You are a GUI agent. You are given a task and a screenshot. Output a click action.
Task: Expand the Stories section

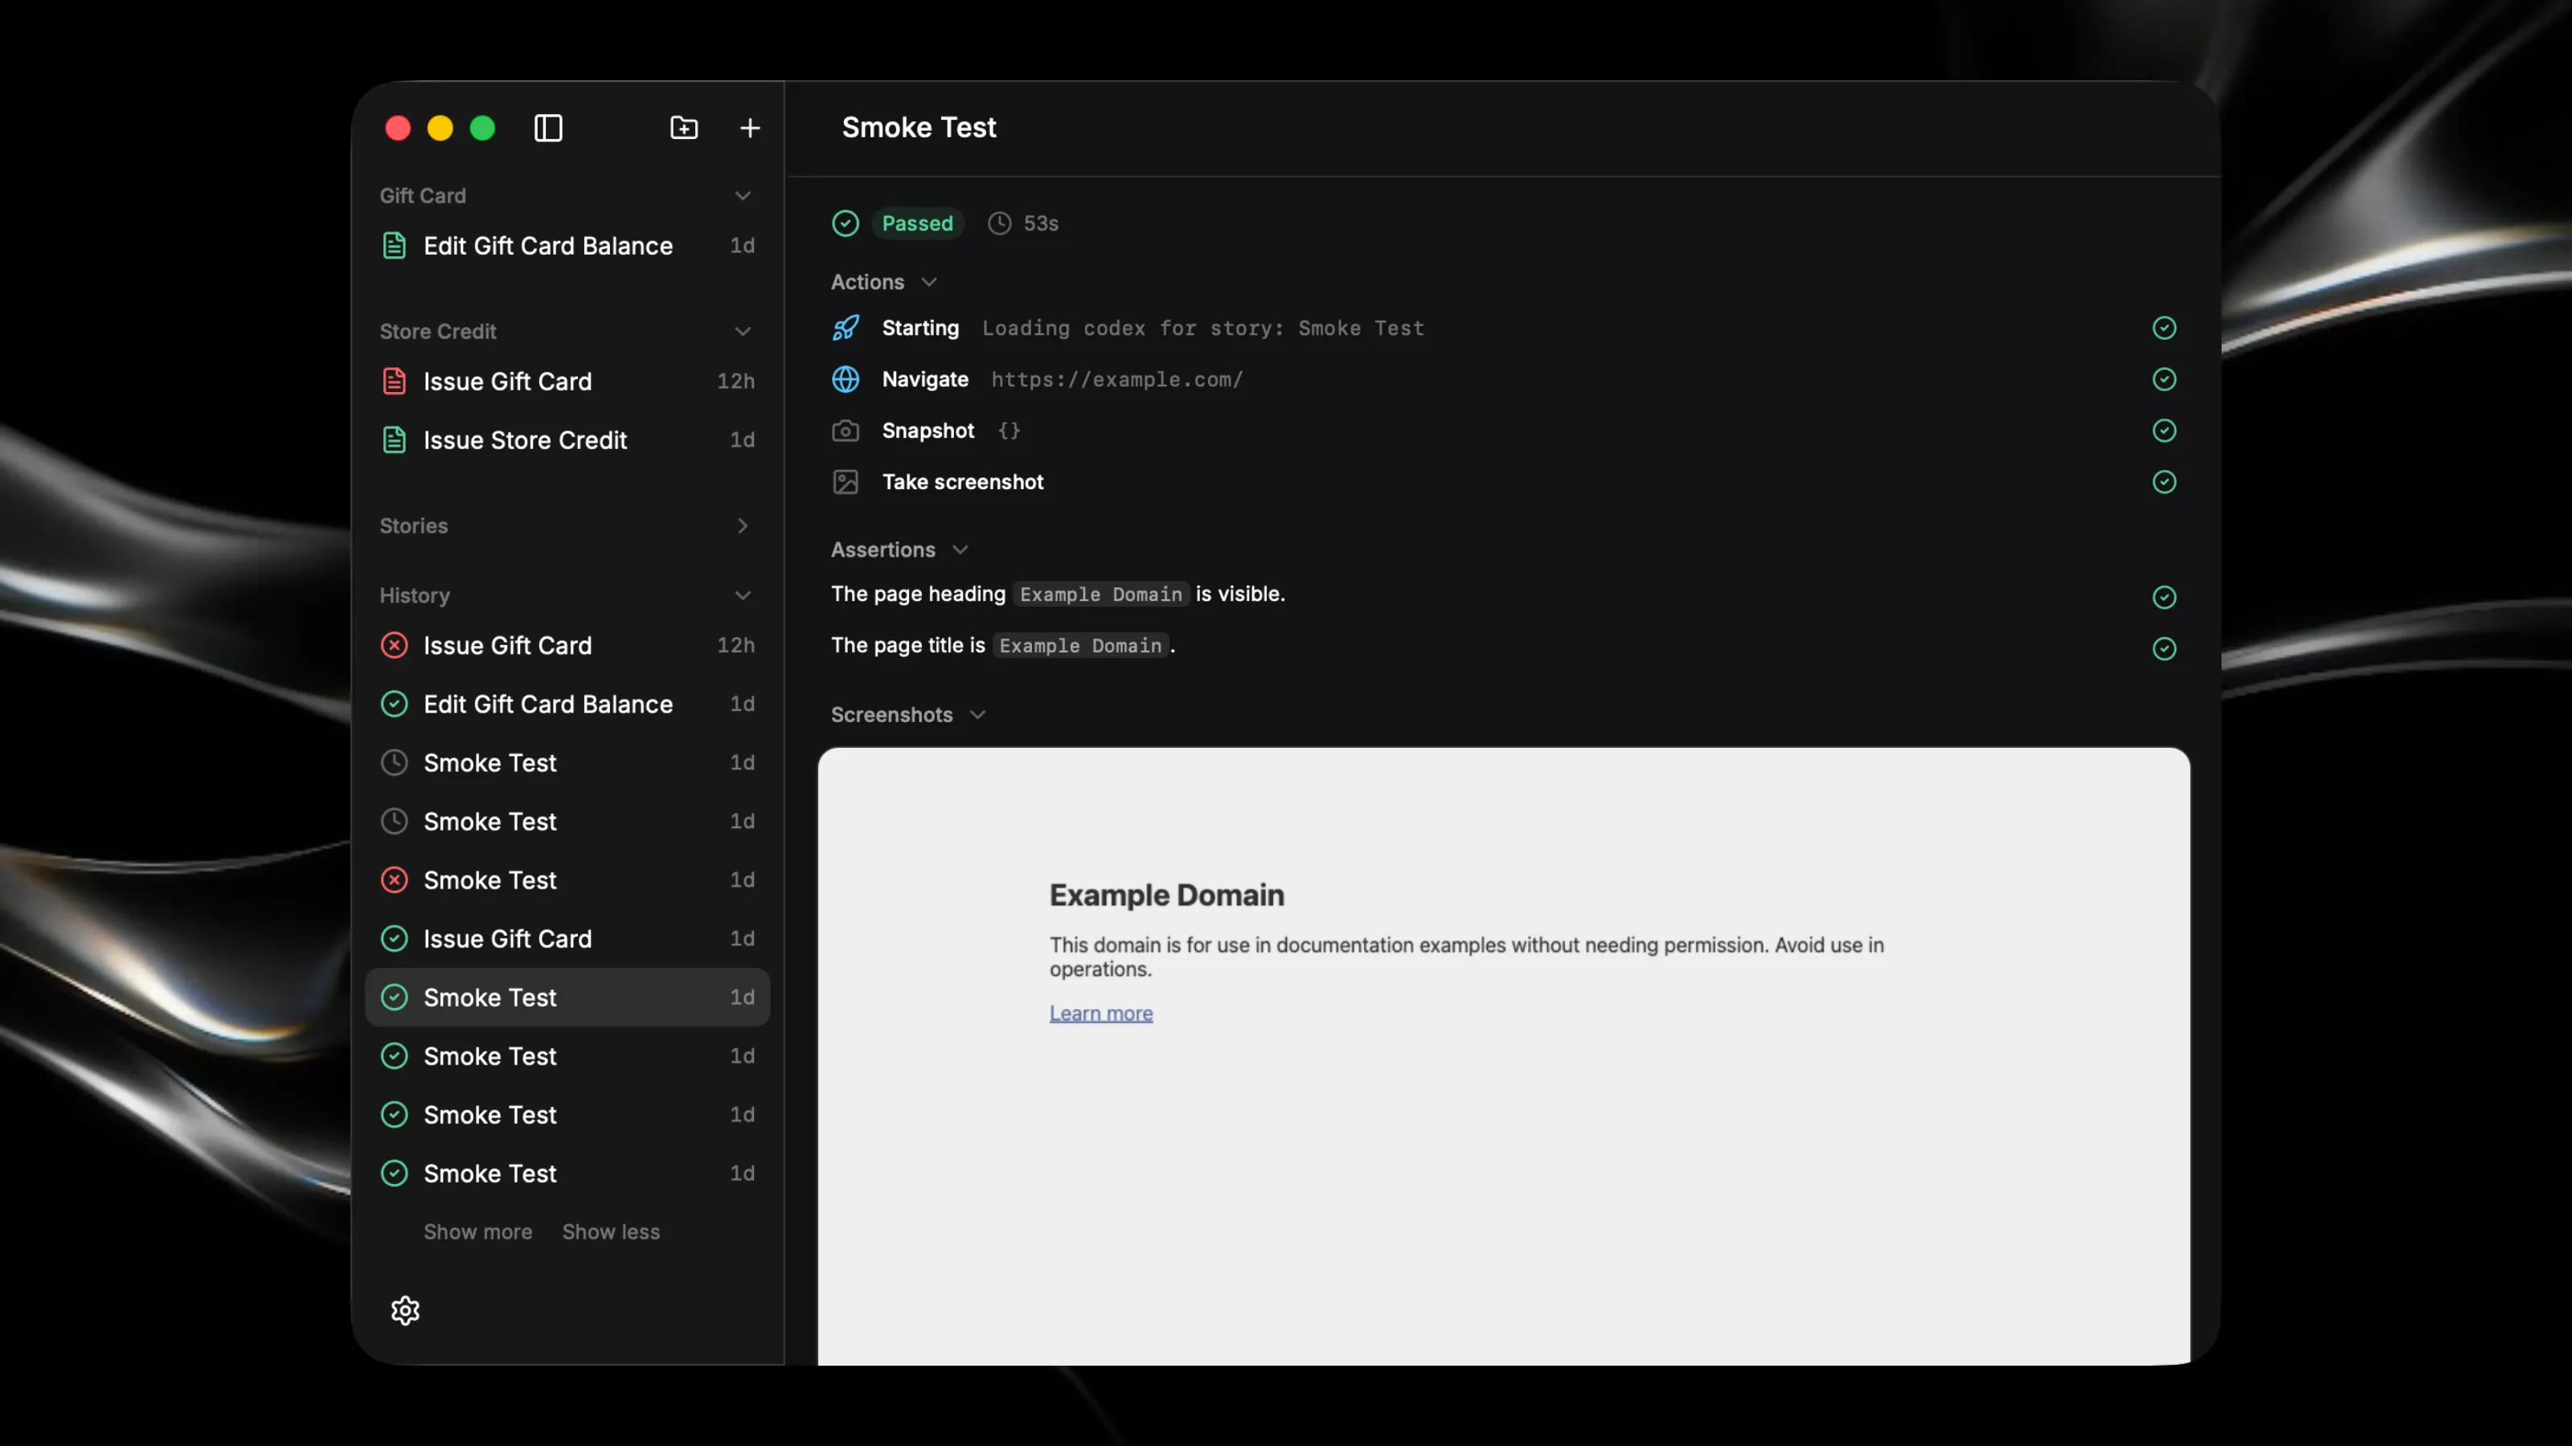coord(742,526)
